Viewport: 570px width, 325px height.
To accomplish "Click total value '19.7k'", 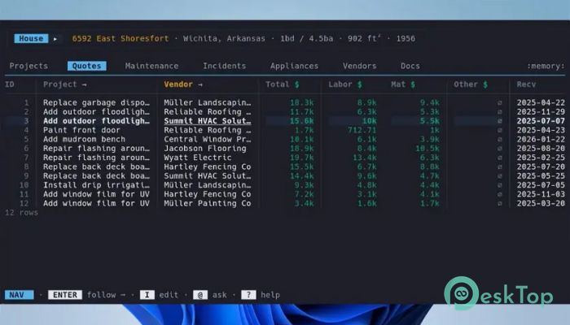I will tap(302, 158).
